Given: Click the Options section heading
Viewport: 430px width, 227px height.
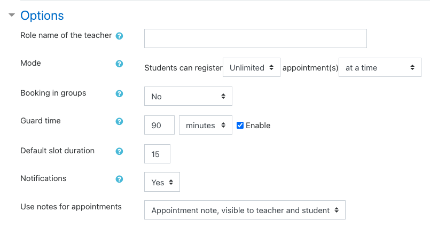Looking at the screenshot, I should tap(42, 15).
